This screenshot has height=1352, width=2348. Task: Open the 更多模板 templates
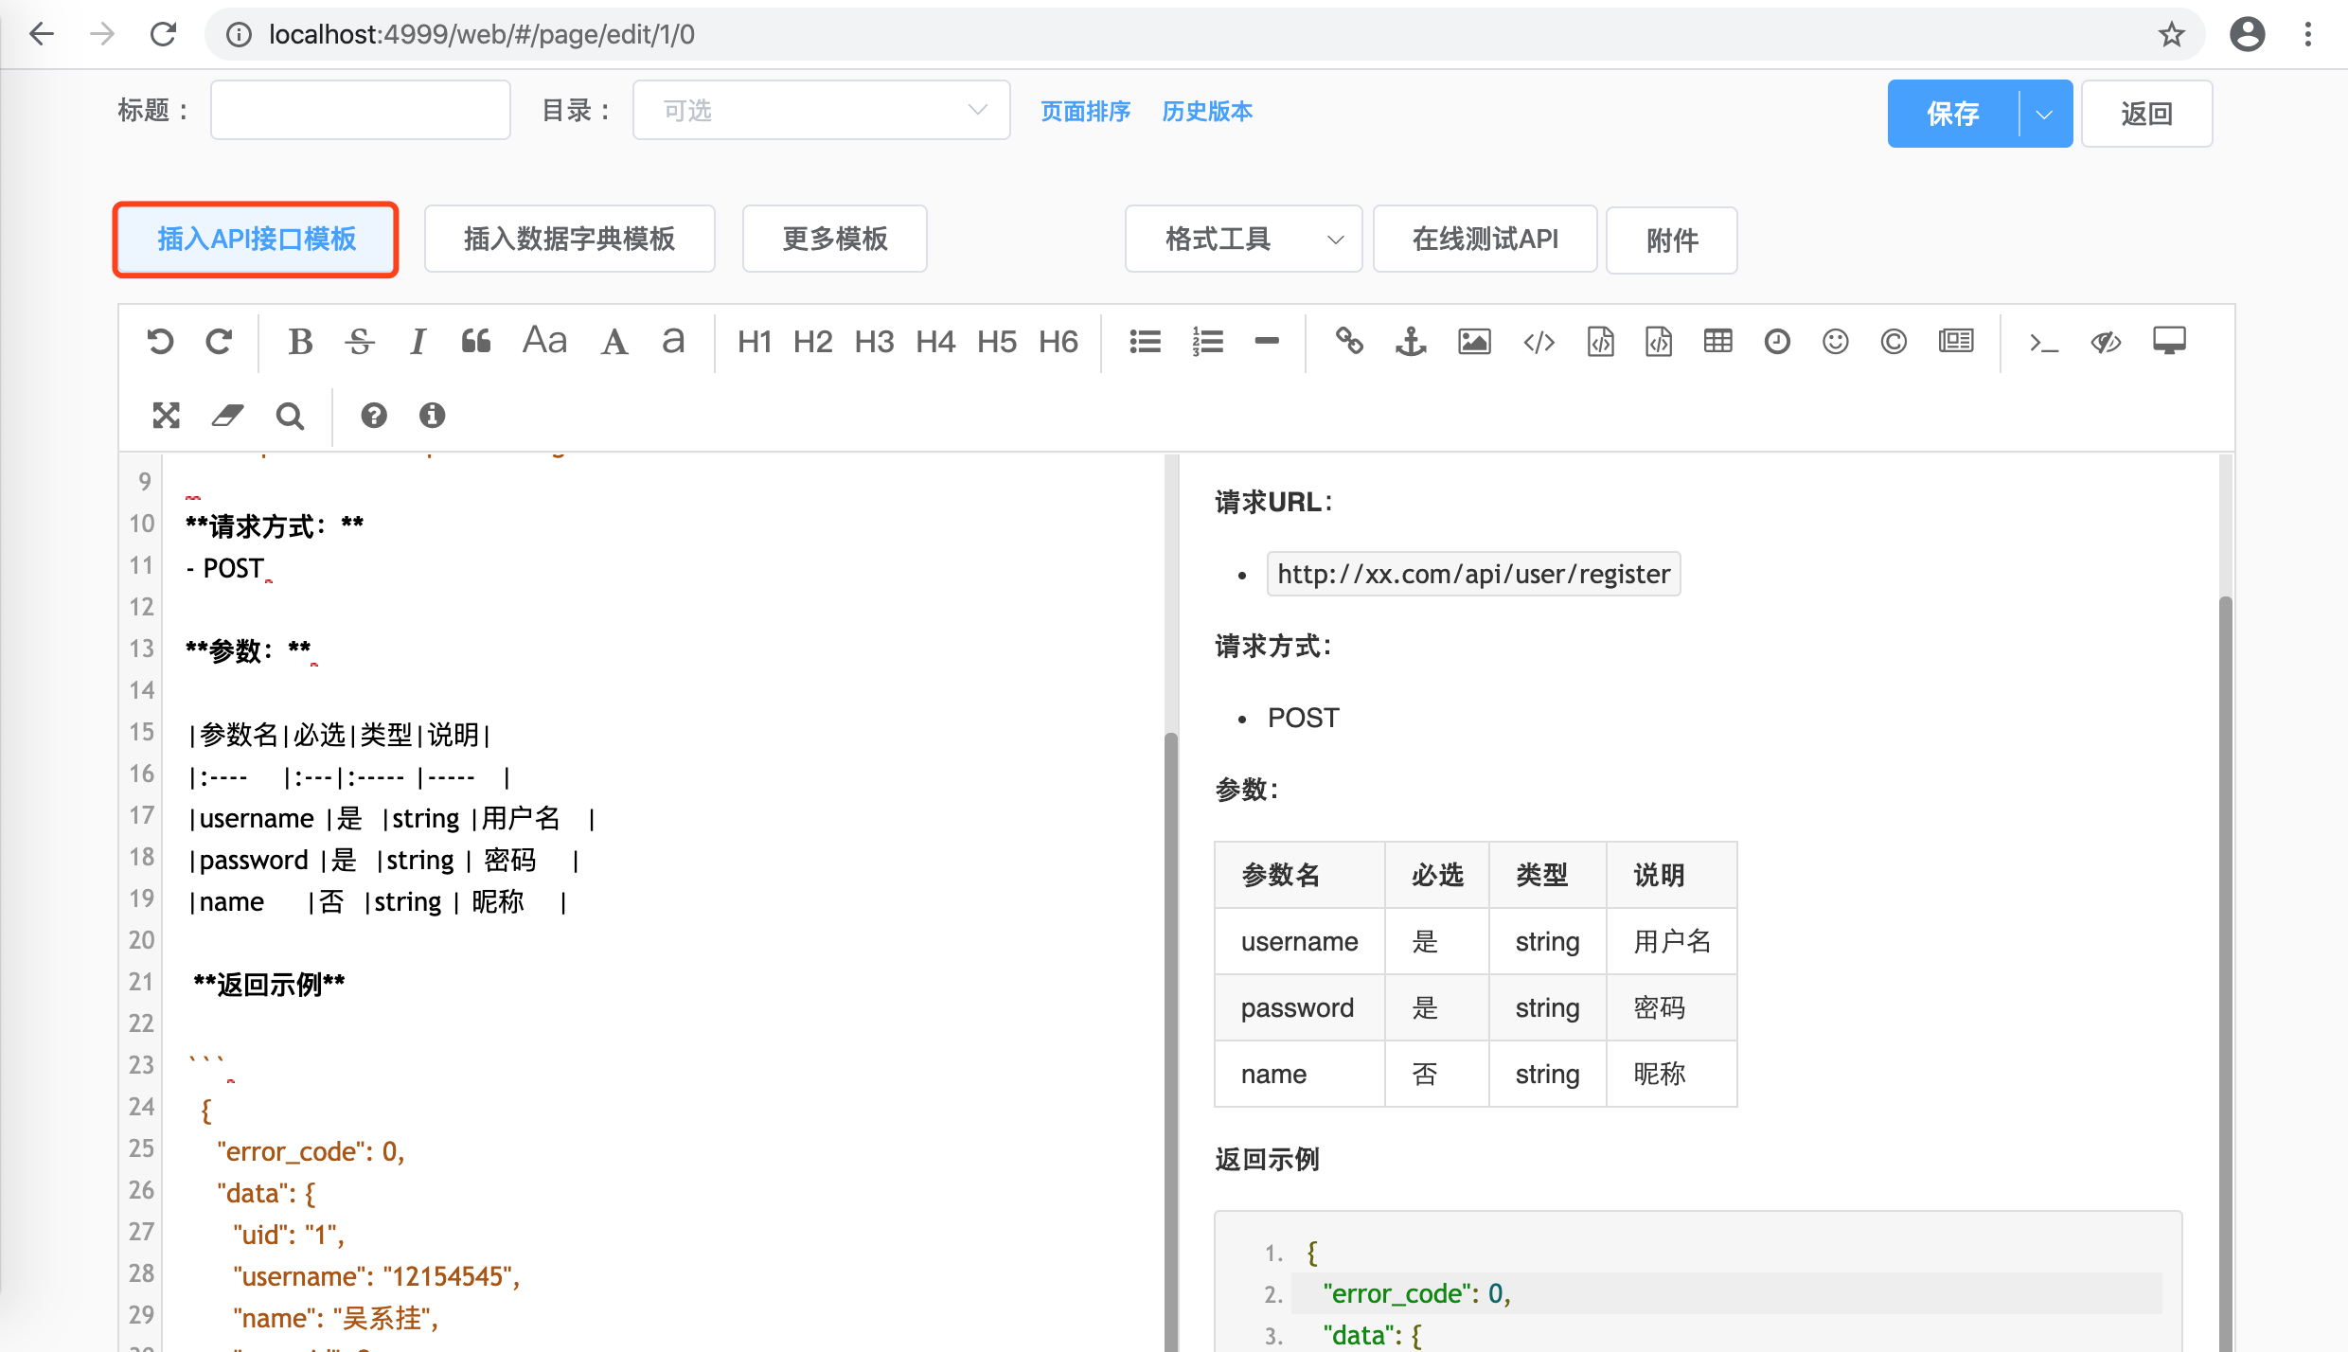pyautogui.click(x=834, y=239)
